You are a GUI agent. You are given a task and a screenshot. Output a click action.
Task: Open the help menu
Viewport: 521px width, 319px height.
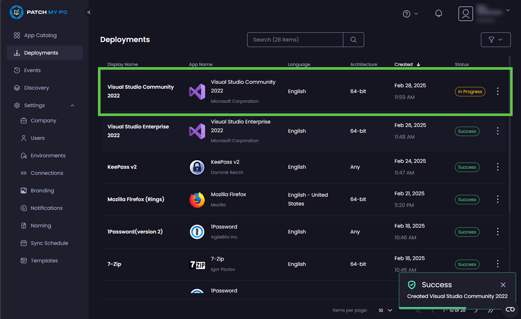point(410,14)
